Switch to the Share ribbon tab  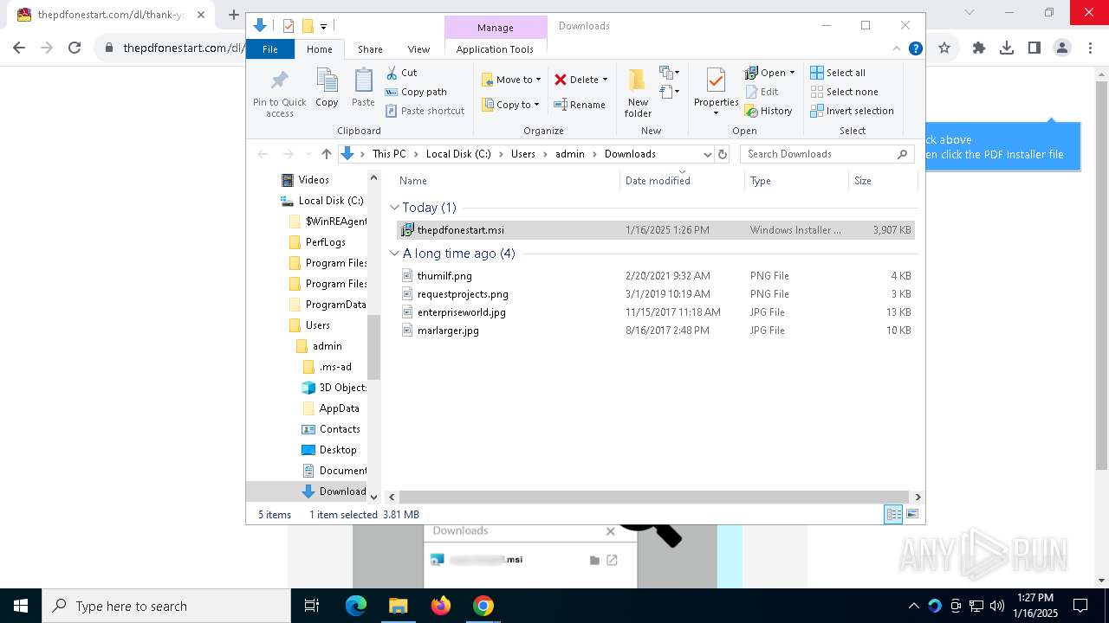pyautogui.click(x=370, y=49)
